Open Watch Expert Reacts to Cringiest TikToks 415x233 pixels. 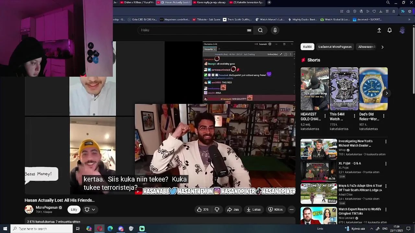tap(319, 216)
